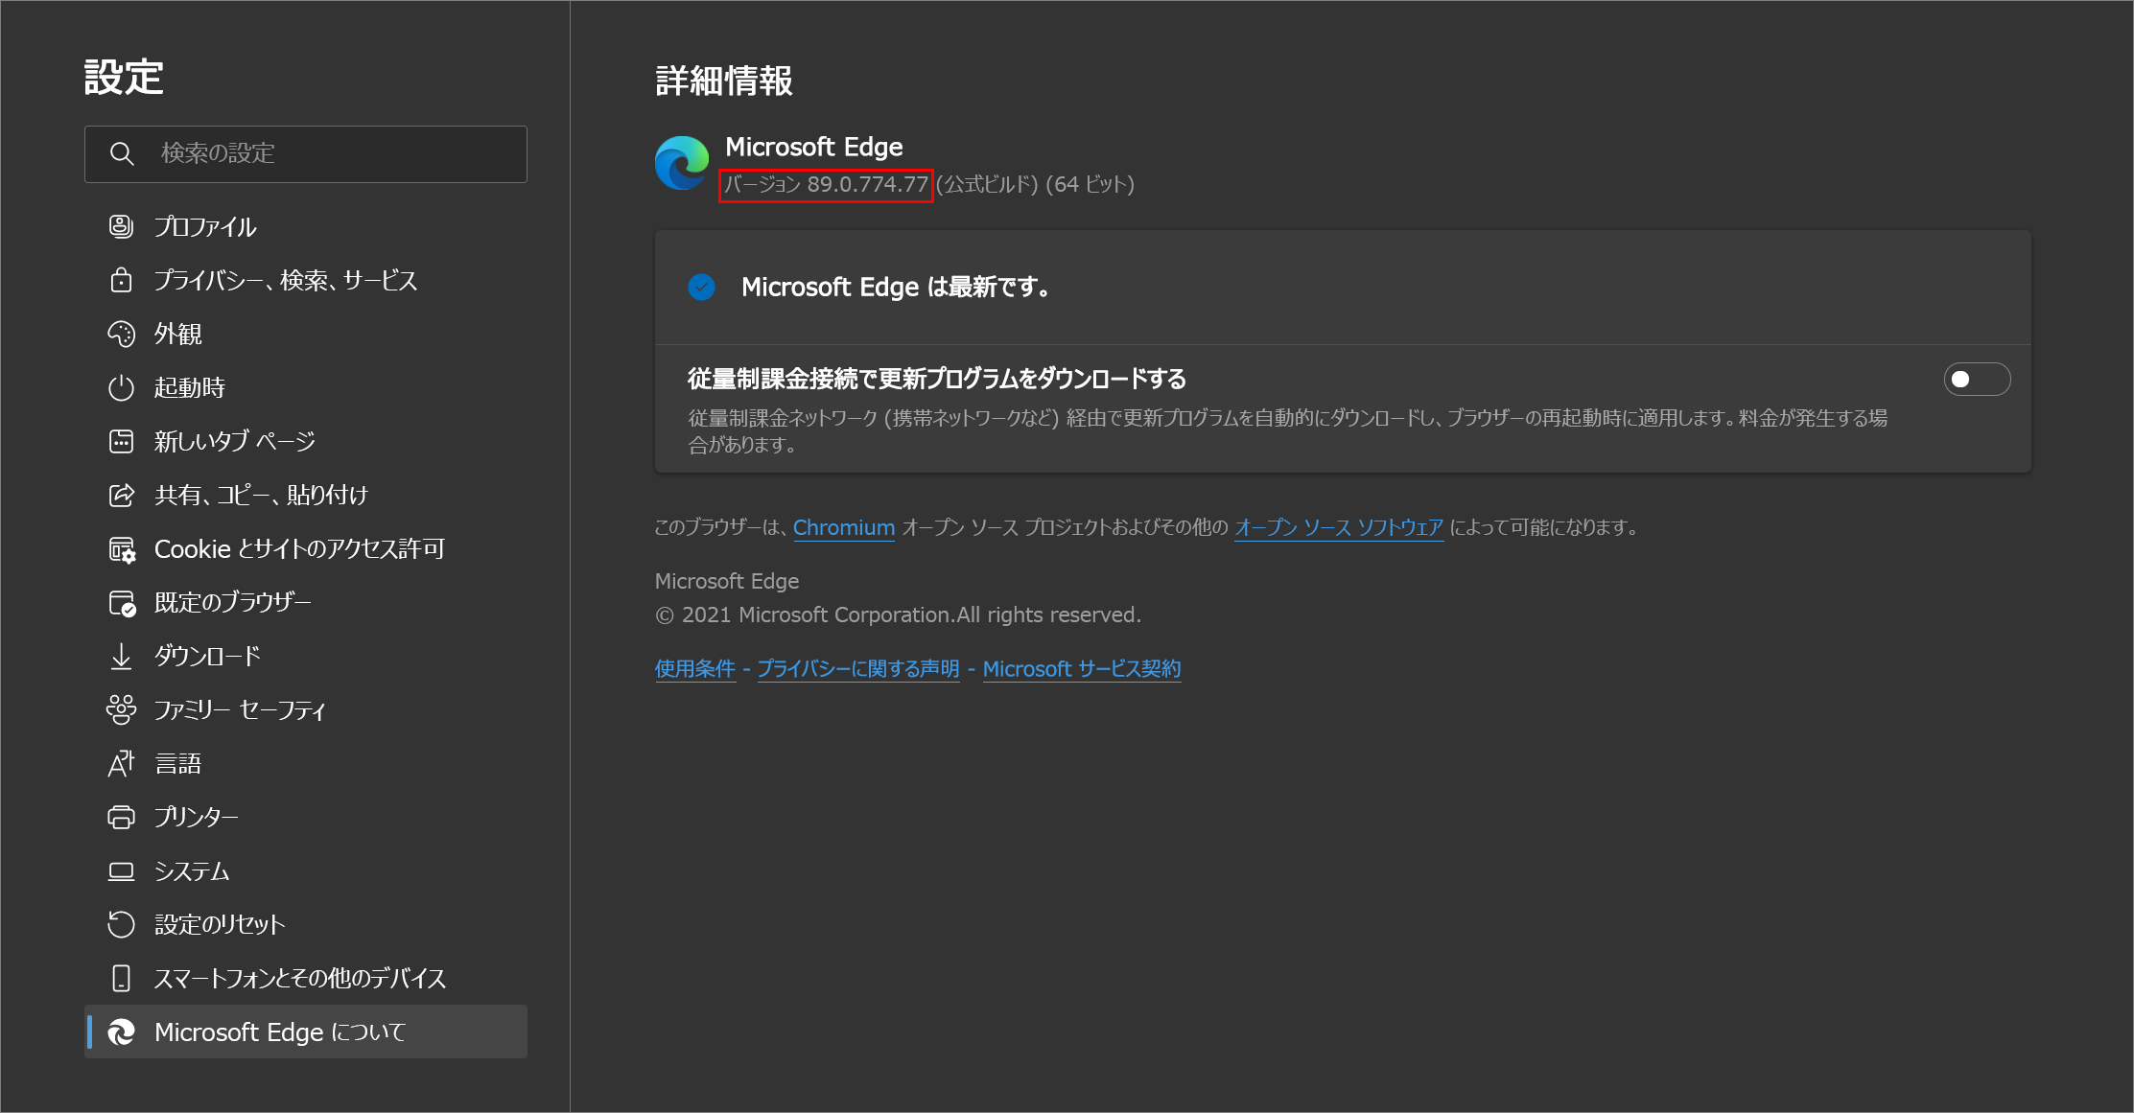Viewport: 2134px width, 1113px height.
Task: Click the large Microsoft Edge logo
Action: 682,163
